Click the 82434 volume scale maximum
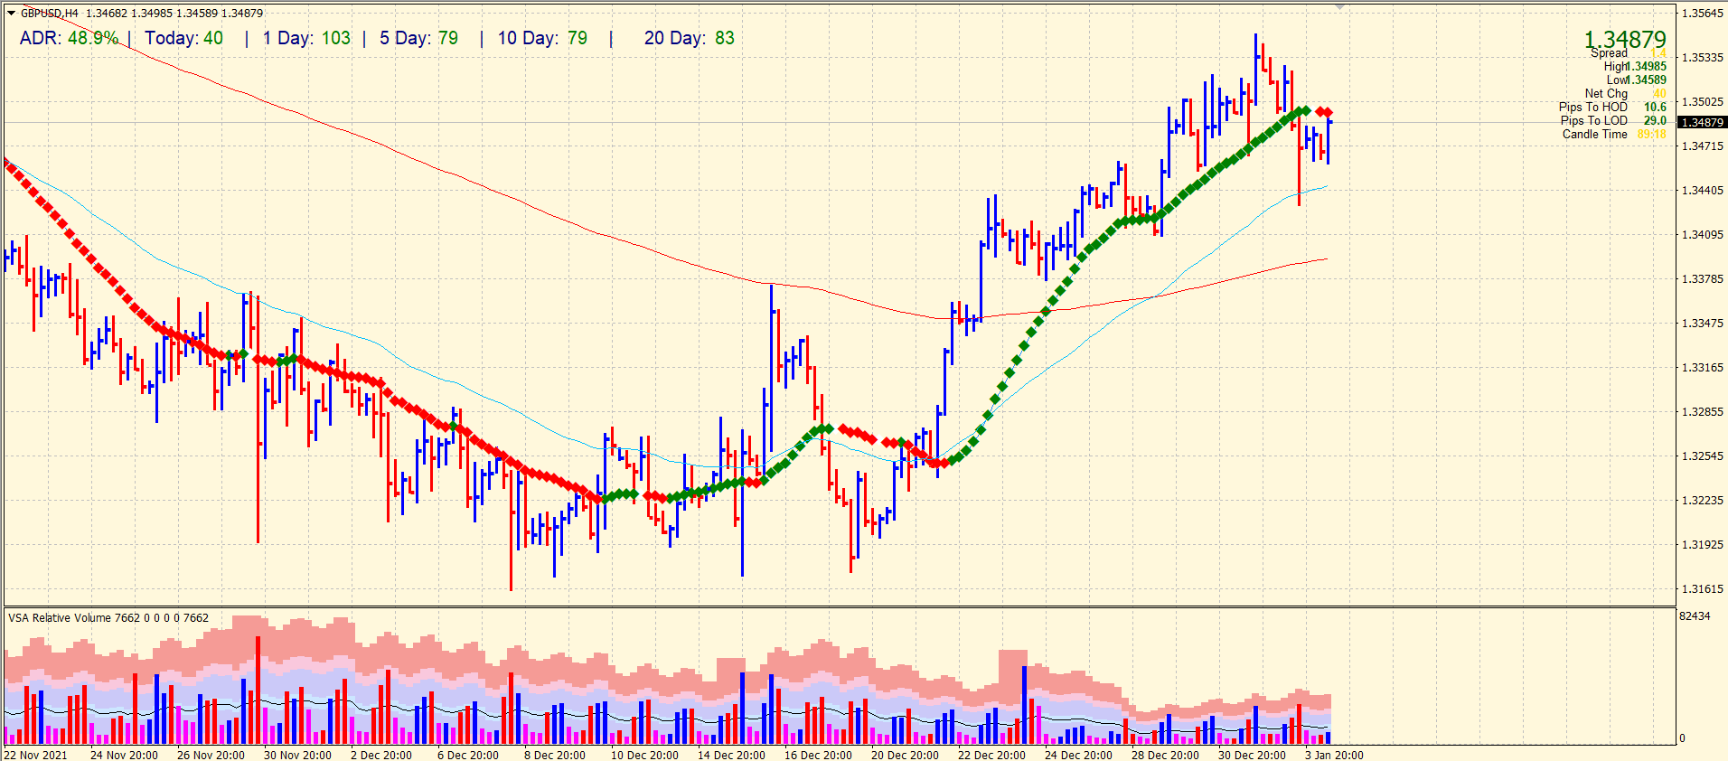The height and width of the screenshot is (761, 1728). point(1695,616)
